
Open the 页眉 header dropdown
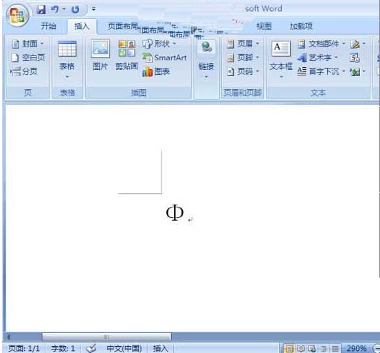point(243,44)
